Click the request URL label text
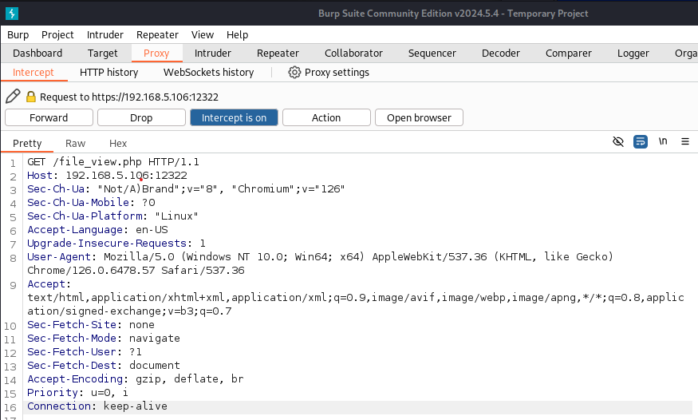Viewport: 698px width, 420px height. pos(129,97)
